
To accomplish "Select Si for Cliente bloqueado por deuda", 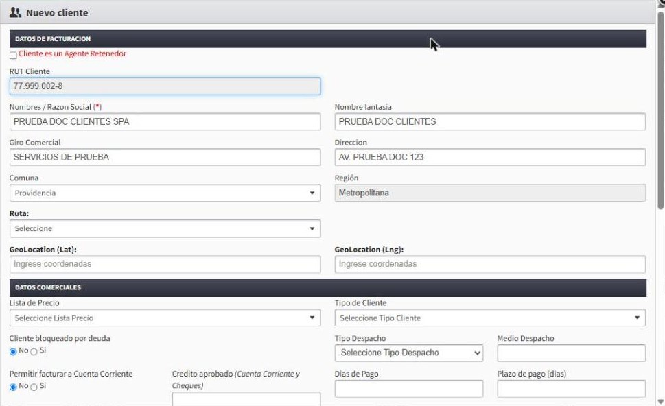I will (x=34, y=351).
